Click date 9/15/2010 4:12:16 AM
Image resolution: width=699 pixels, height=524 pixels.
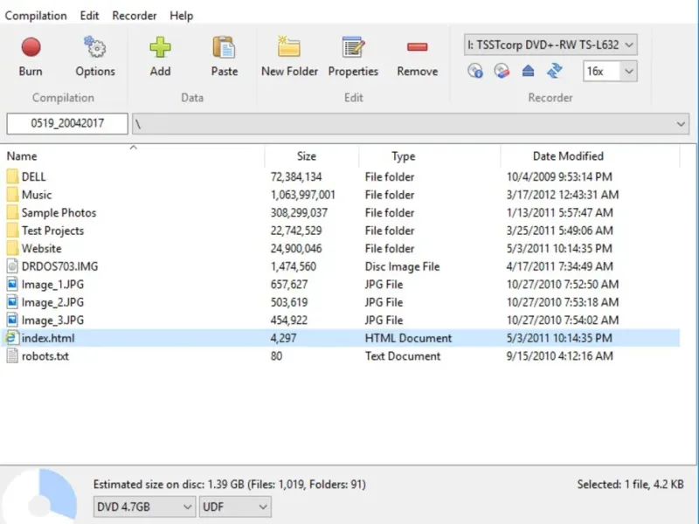tap(559, 356)
